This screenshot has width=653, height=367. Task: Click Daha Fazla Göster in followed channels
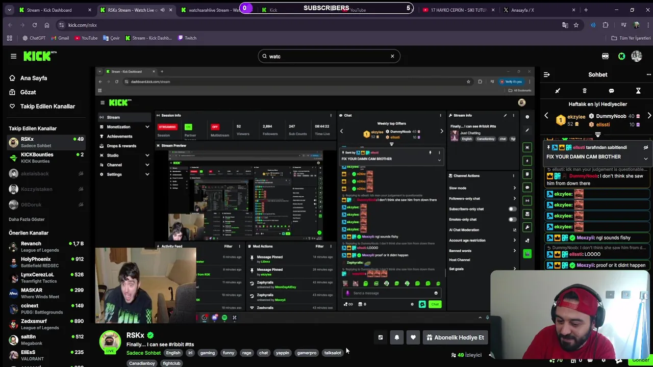pos(27,219)
